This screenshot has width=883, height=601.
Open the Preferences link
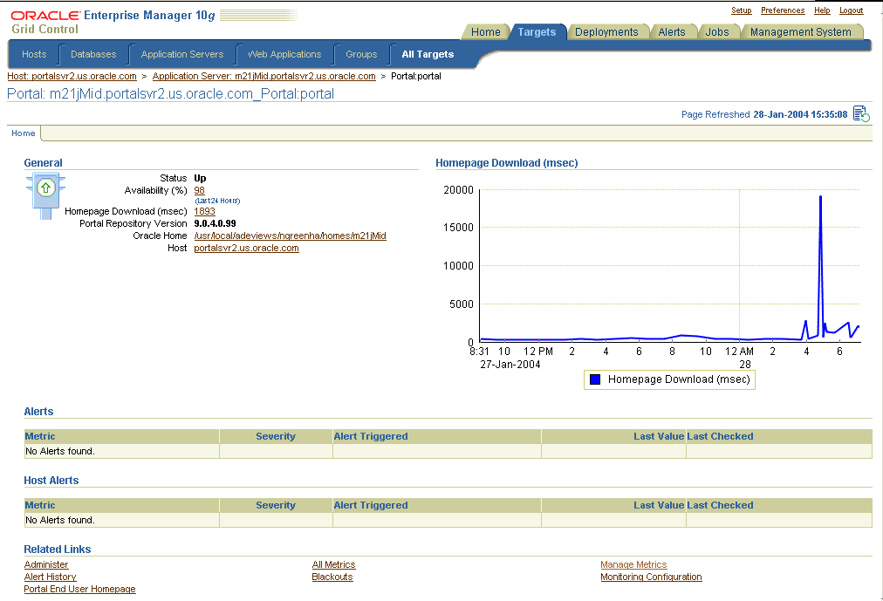tap(782, 10)
